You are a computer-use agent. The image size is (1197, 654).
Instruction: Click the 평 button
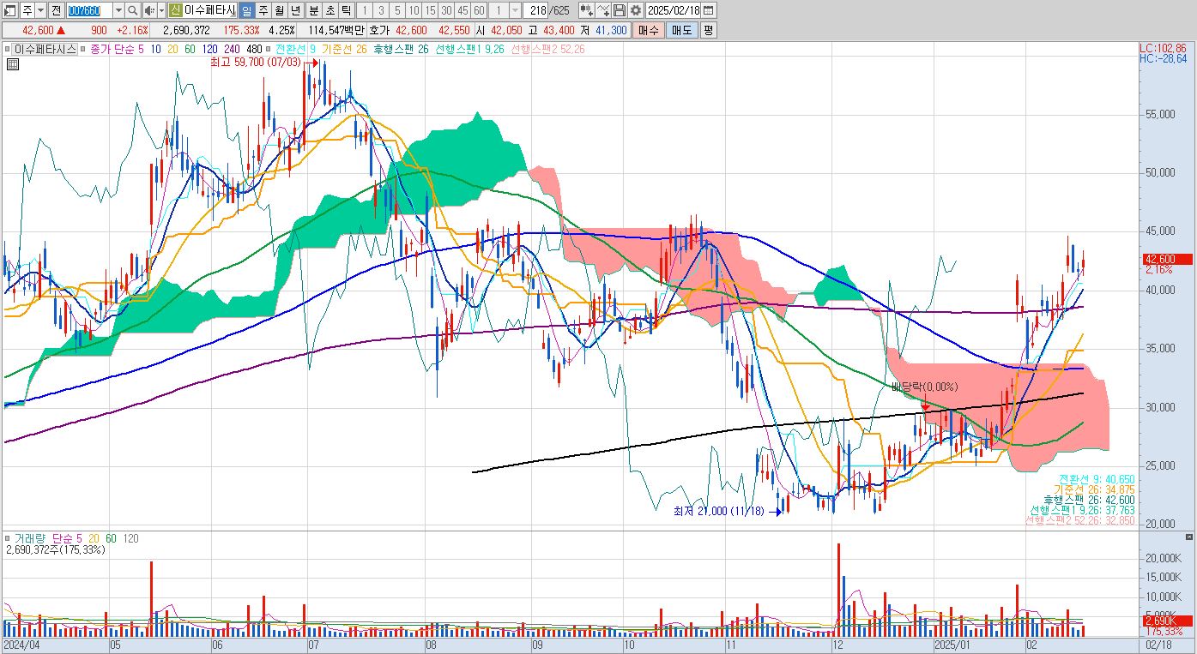[x=709, y=30]
